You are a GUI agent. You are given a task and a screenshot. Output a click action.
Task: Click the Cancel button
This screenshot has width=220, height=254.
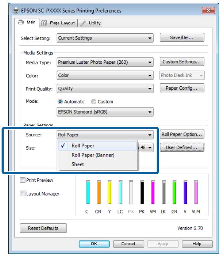pyautogui.click(x=128, y=244)
